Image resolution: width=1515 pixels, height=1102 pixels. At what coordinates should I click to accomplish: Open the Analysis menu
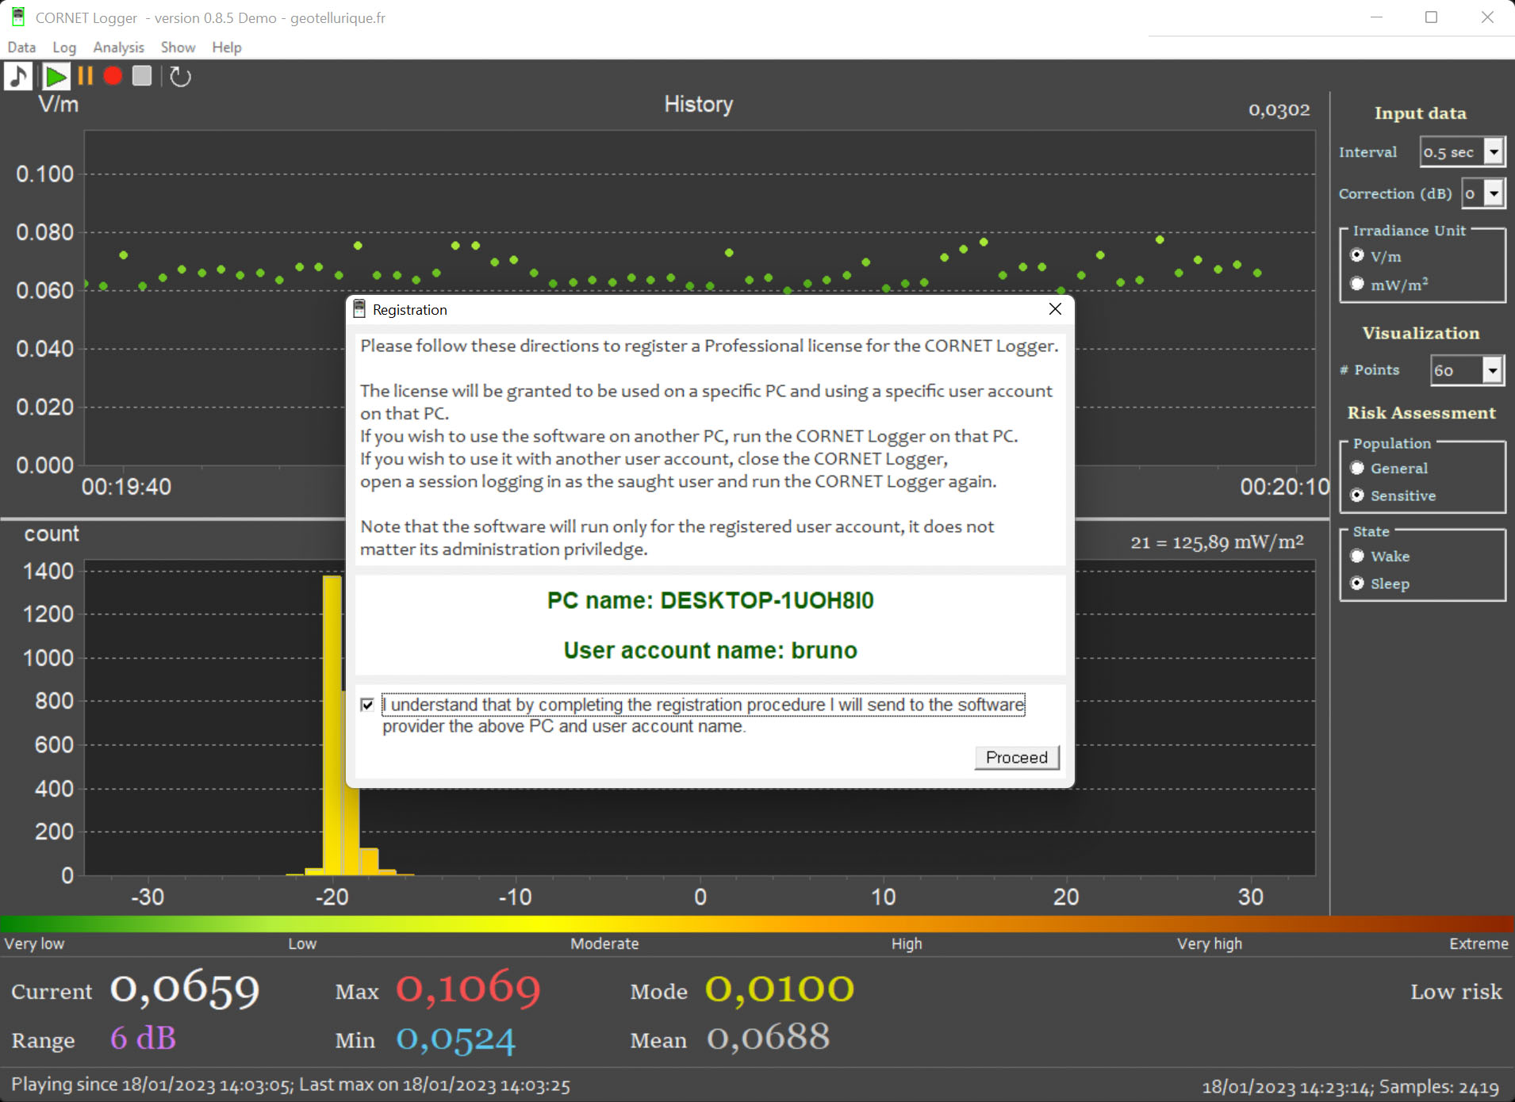(x=118, y=48)
